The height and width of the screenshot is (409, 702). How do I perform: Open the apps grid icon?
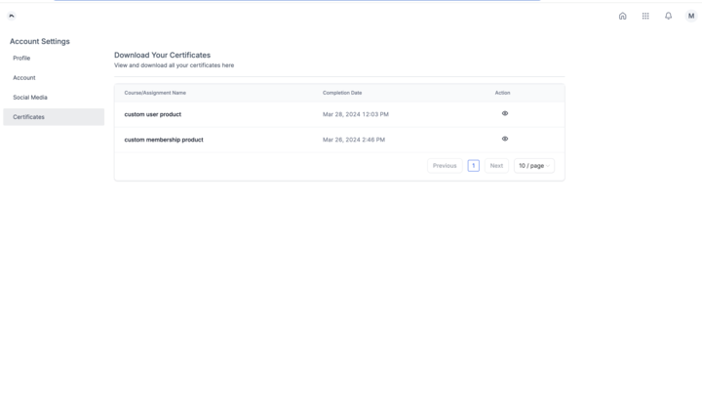pos(645,17)
